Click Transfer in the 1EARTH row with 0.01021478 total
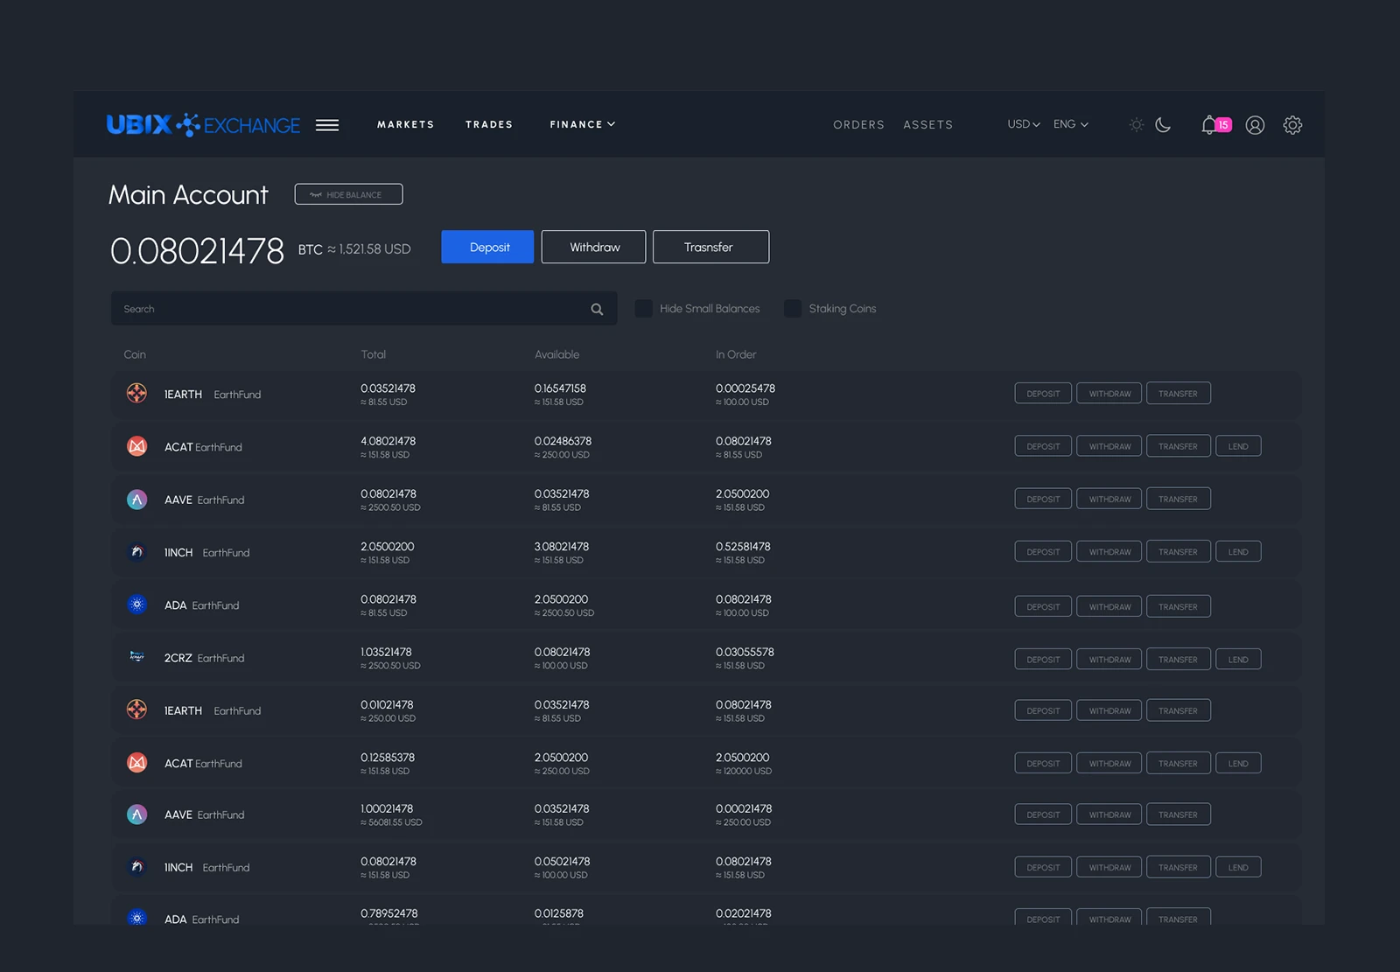This screenshot has height=972, width=1400. [x=1178, y=710]
